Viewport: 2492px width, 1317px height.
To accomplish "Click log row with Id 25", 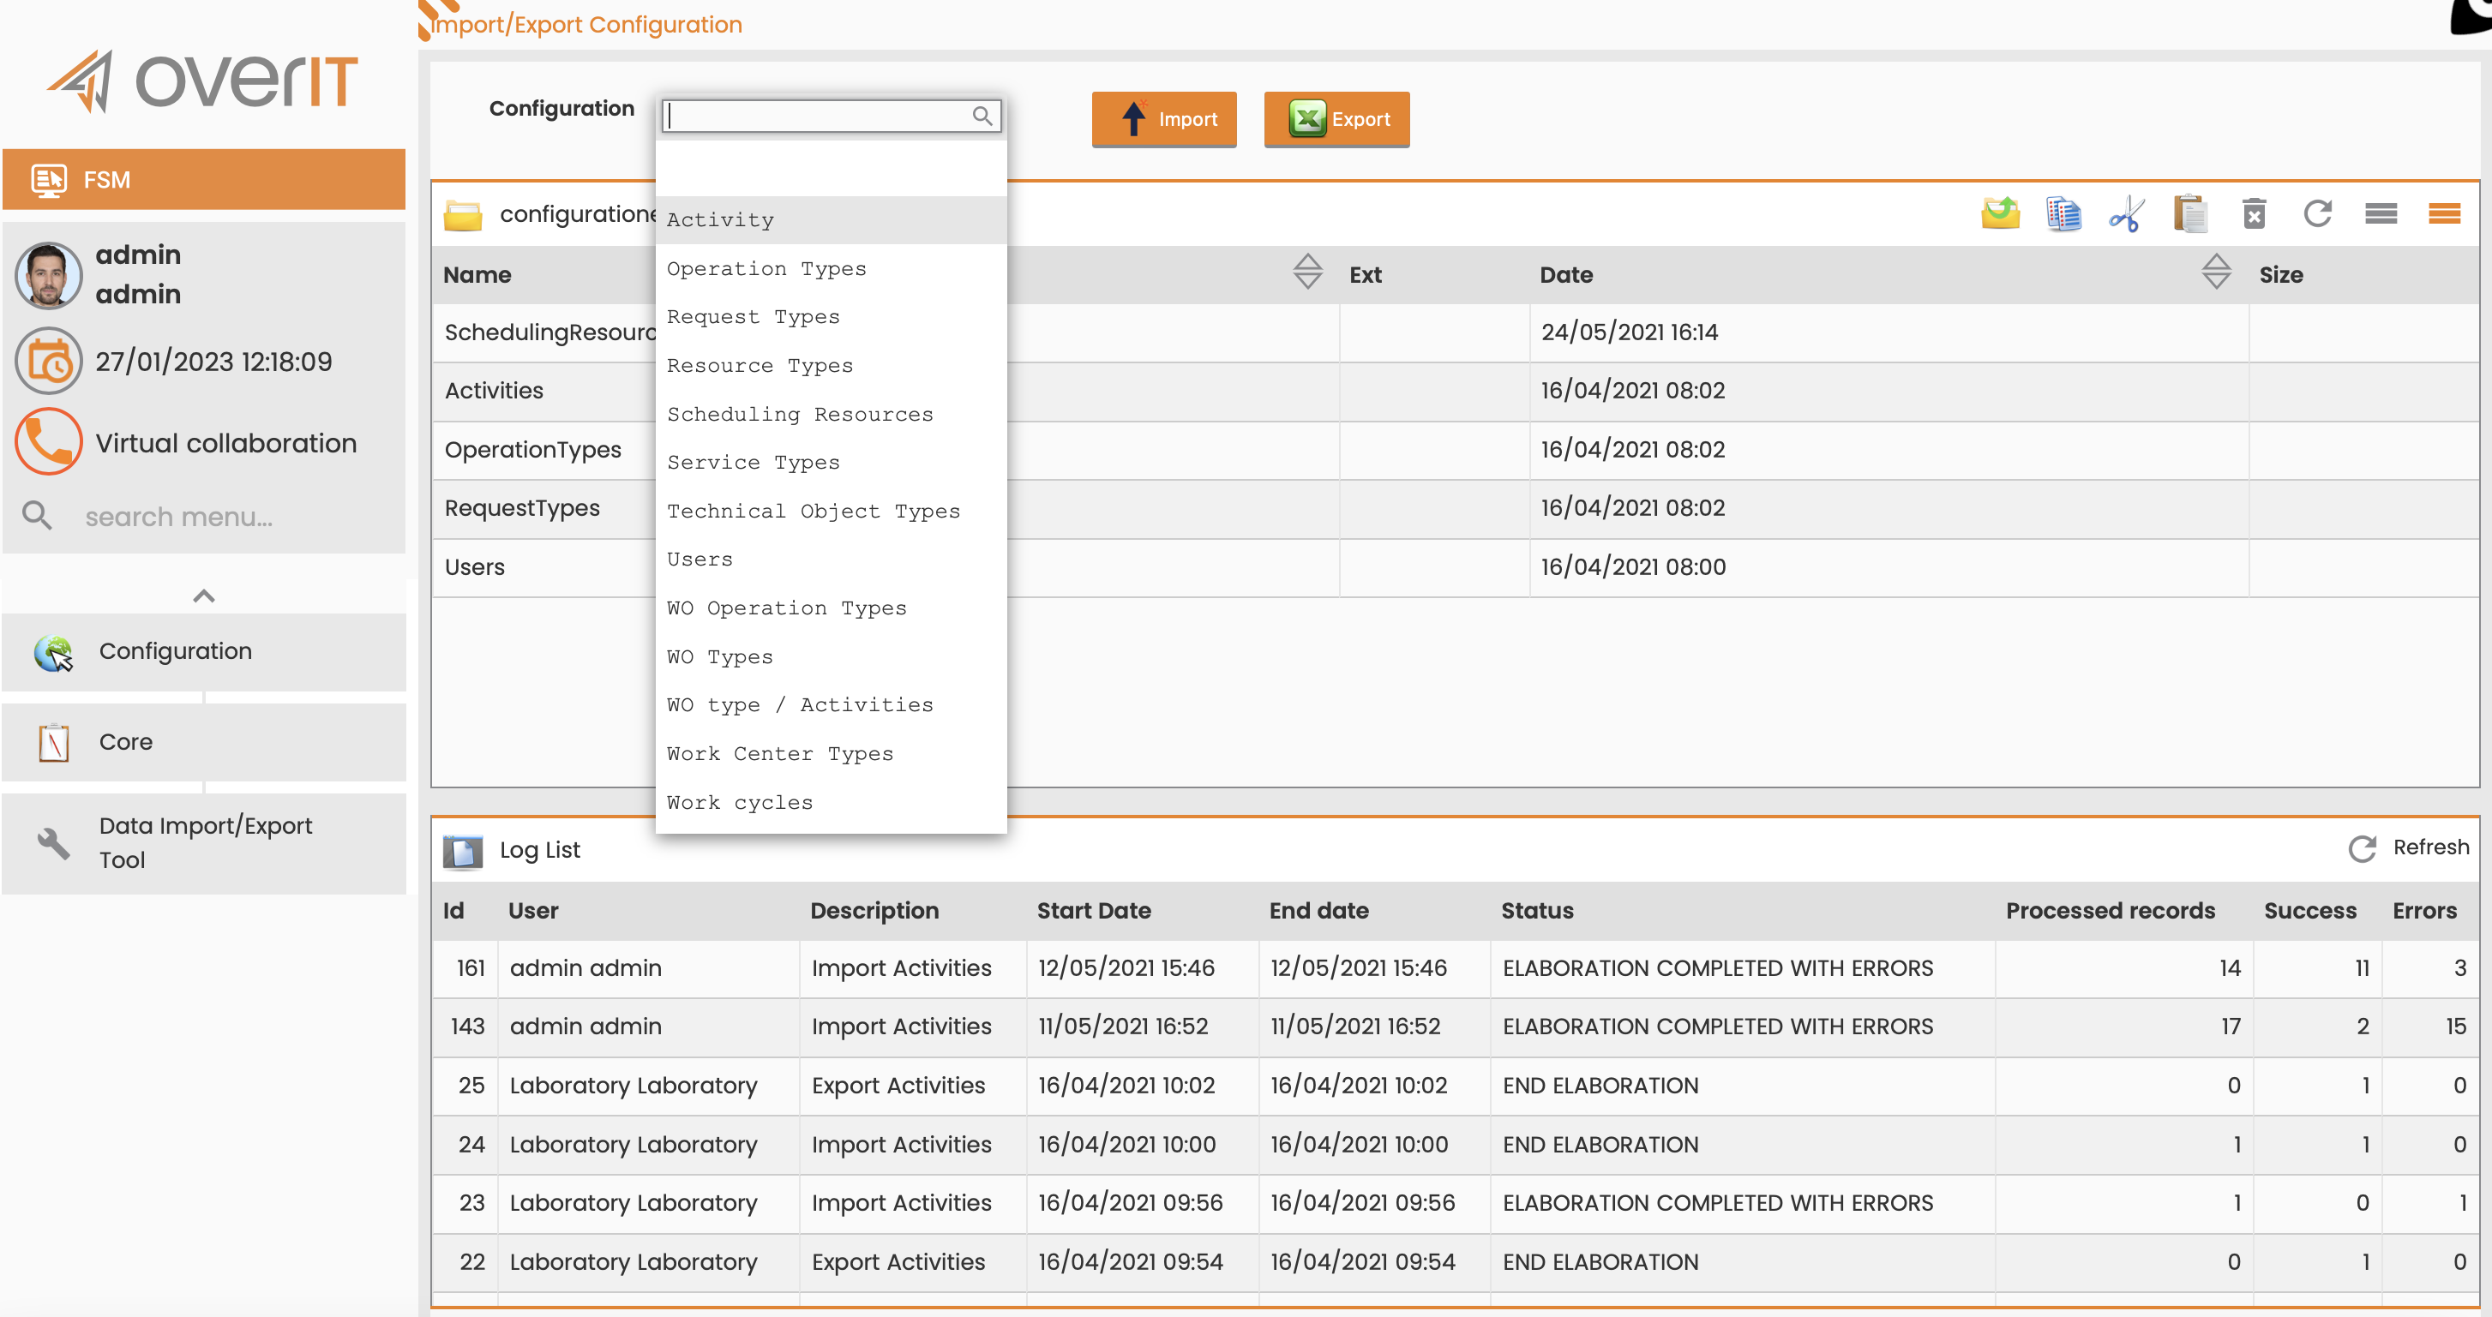I will (1455, 1085).
